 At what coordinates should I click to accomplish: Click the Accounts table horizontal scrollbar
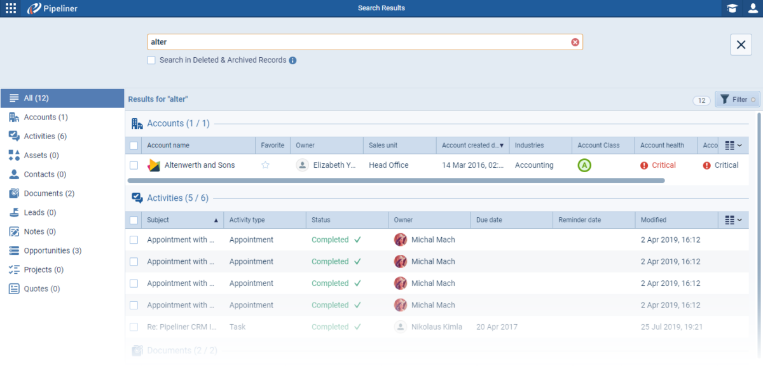click(x=394, y=180)
